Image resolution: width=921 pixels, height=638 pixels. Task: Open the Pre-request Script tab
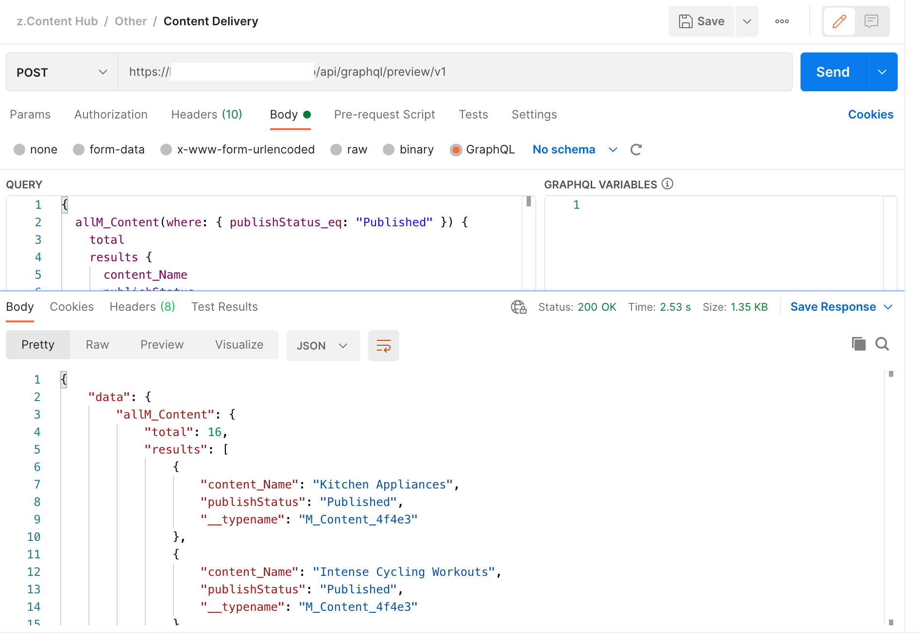click(x=385, y=115)
